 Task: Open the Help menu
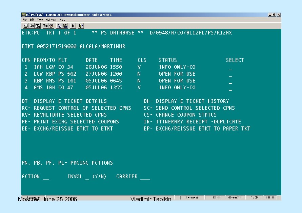coord(62,20)
